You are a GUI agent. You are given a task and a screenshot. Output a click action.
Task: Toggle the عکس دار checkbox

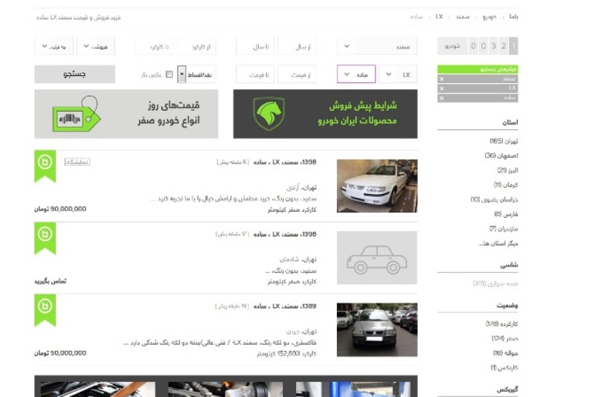click(170, 74)
